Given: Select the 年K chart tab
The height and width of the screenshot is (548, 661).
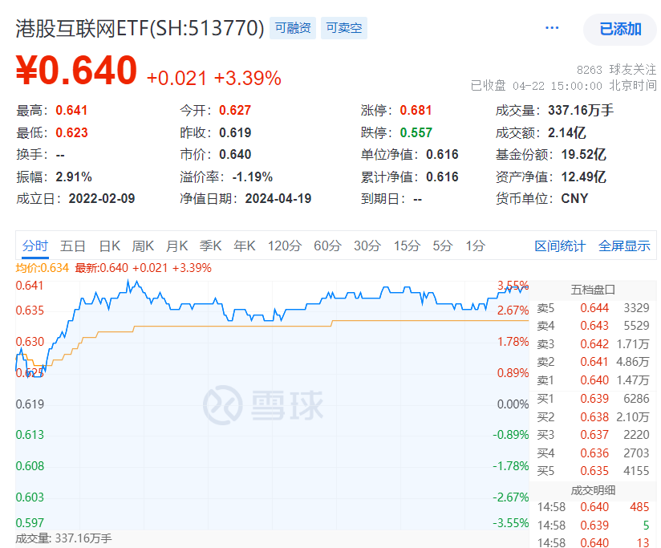Looking at the screenshot, I should coord(245,246).
